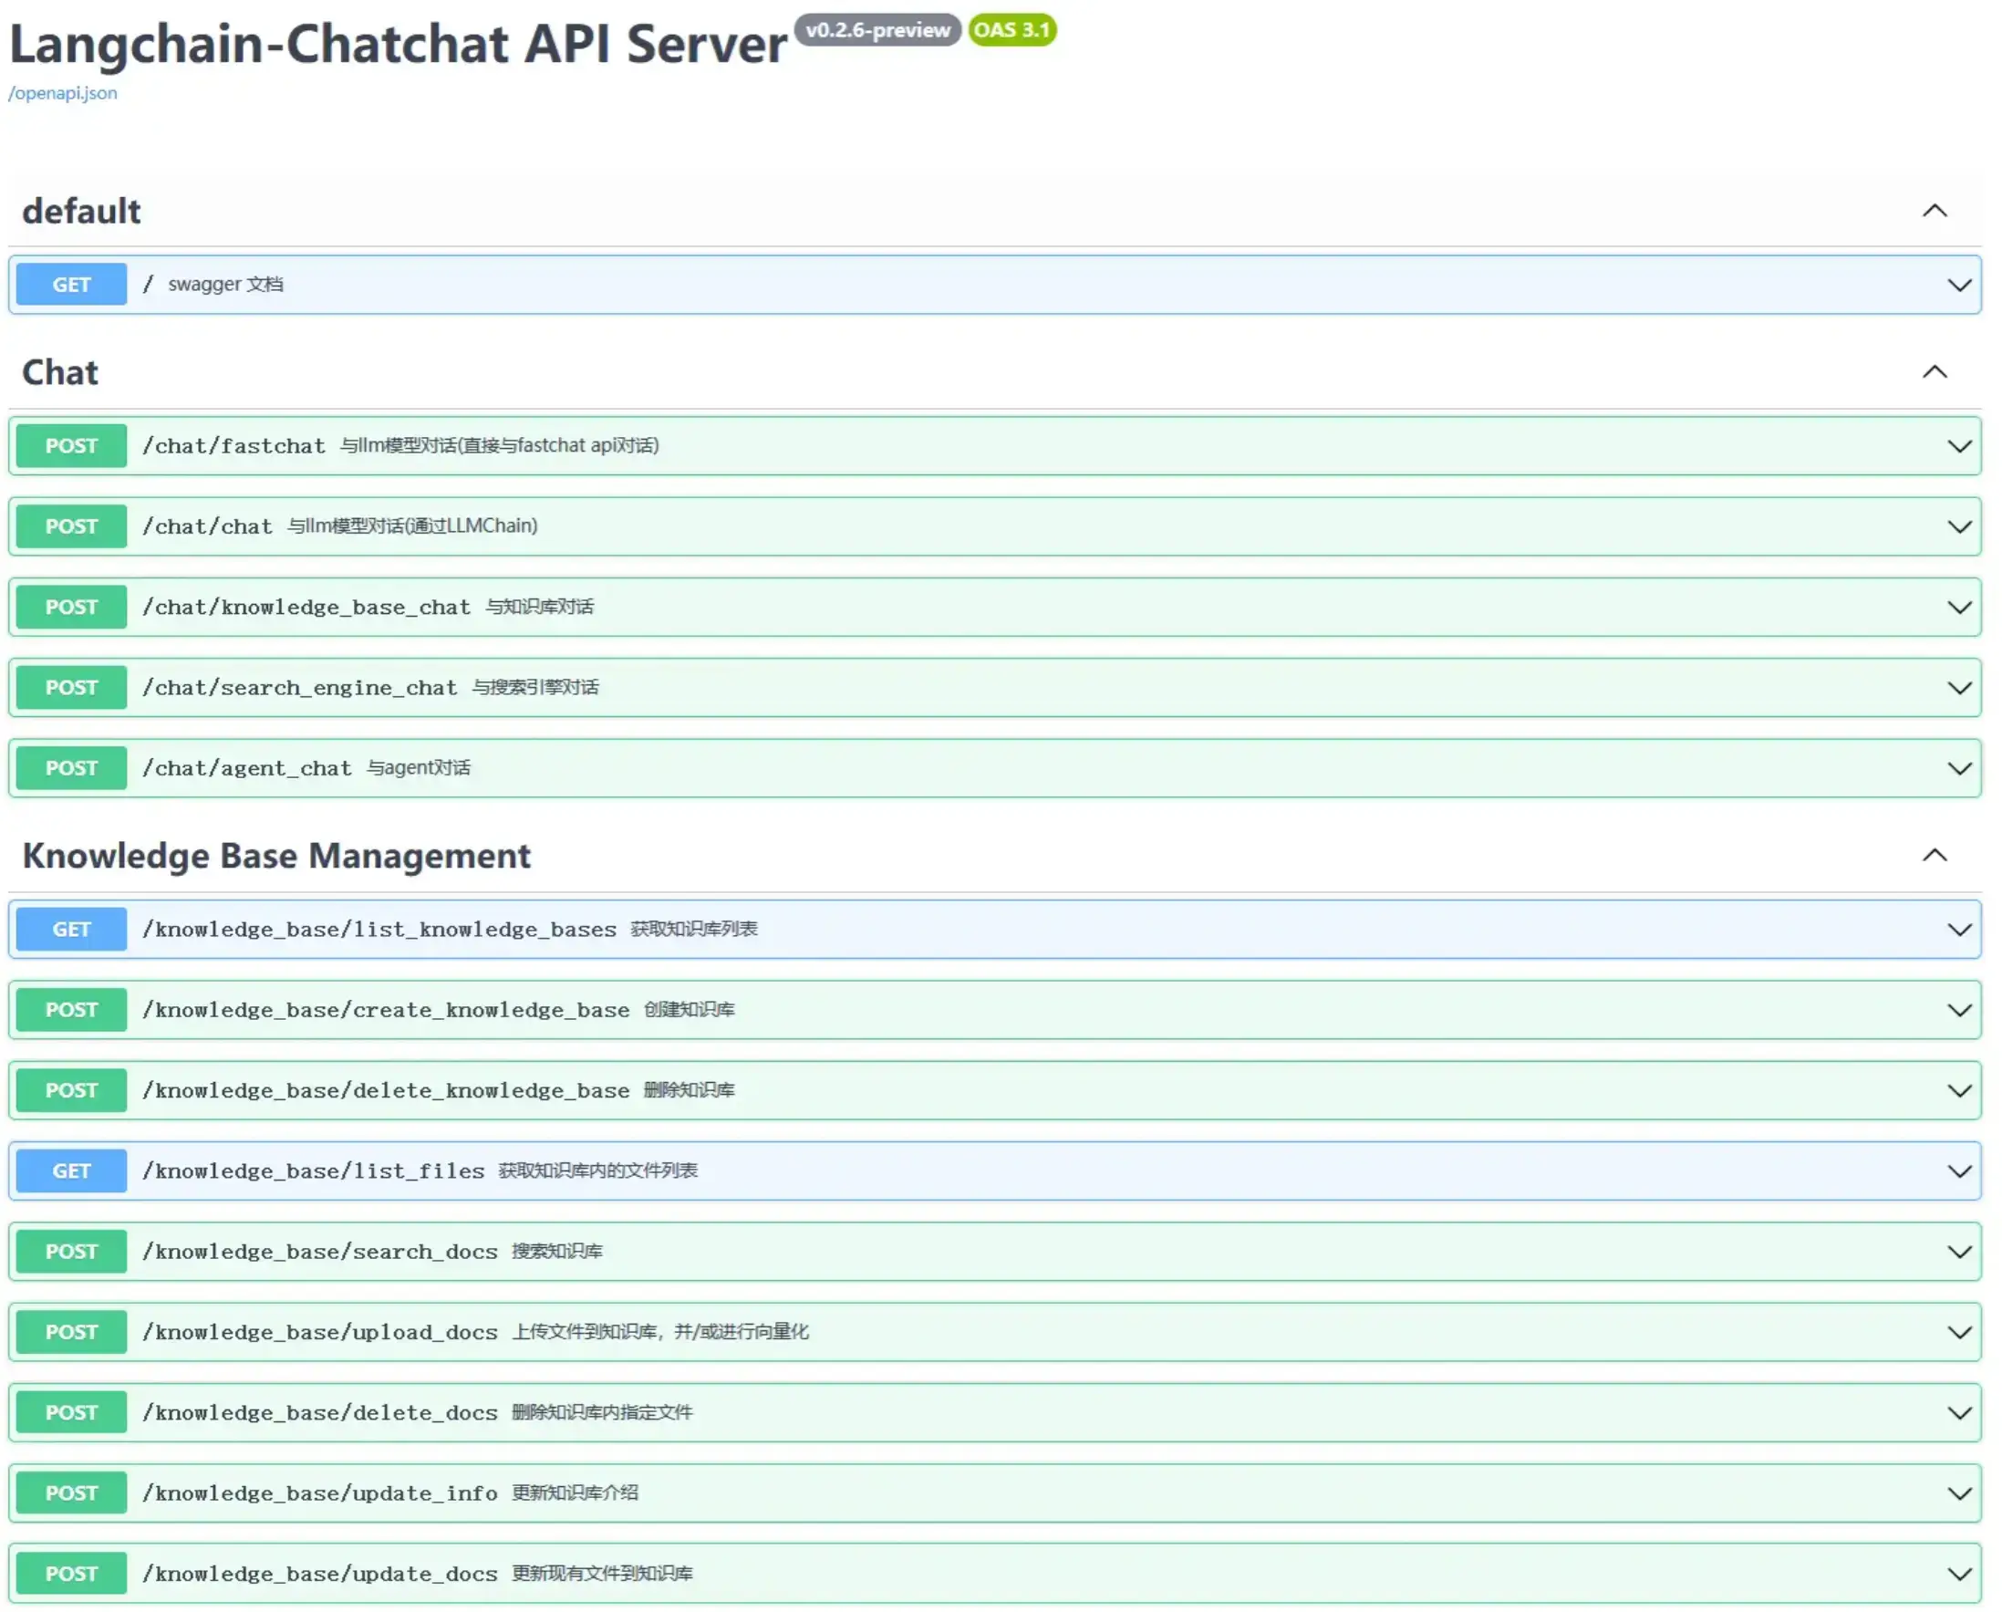Click /knowledge_base/delete_docs path text
Screen dimensions: 2002x1612
[319, 1414]
